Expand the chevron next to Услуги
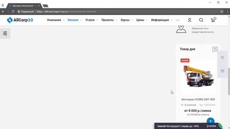This screenshot has width=230, height=129. (x=97, y=20)
